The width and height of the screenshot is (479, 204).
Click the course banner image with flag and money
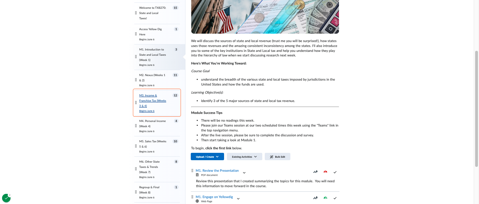(x=265, y=17)
